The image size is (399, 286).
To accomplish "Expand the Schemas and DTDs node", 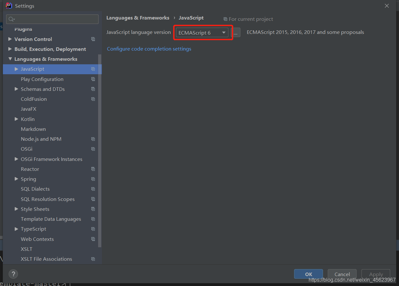I will [x=17, y=89].
